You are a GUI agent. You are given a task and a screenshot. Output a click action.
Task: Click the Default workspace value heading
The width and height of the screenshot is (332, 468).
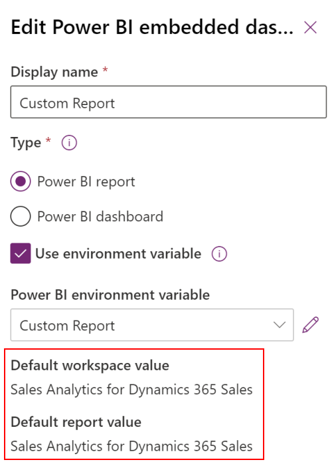tap(90, 366)
